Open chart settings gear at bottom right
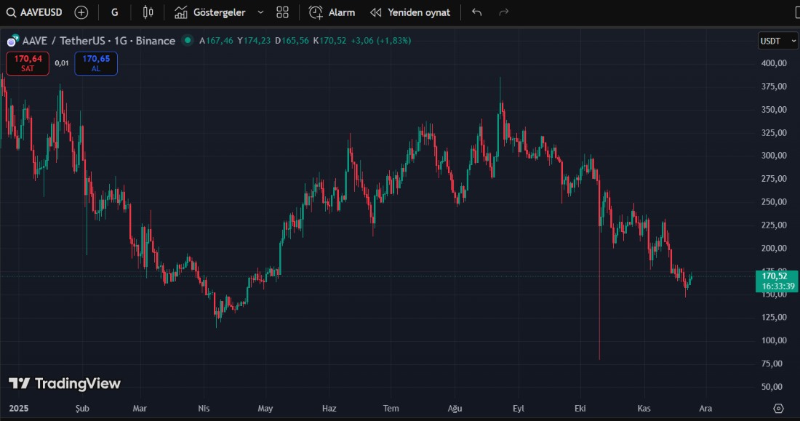 coord(778,409)
